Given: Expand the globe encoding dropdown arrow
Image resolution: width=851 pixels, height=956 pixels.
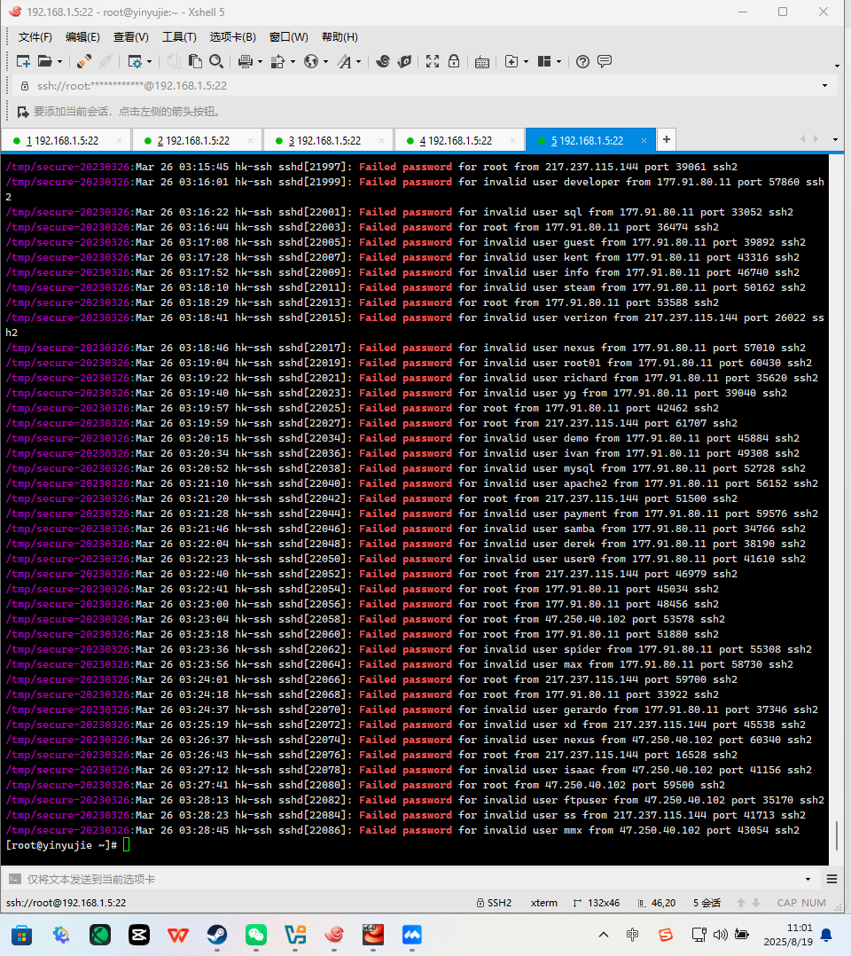Looking at the screenshot, I should click(x=325, y=61).
